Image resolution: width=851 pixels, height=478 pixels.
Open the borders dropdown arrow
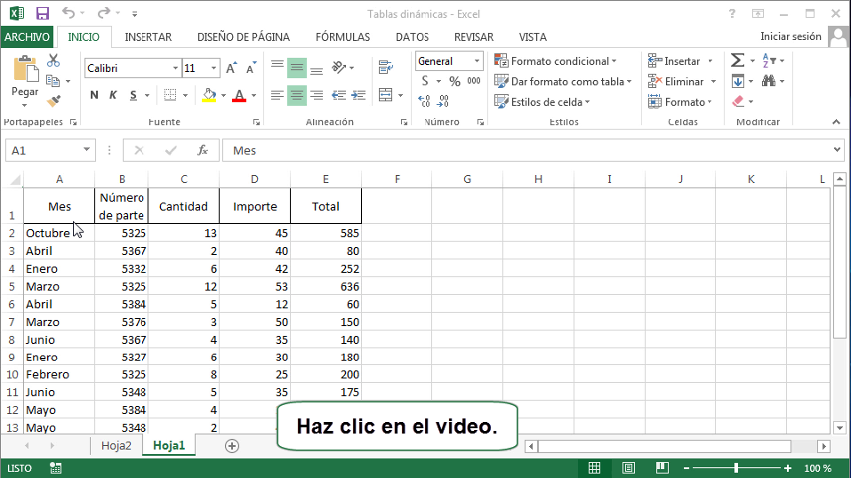point(185,95)
